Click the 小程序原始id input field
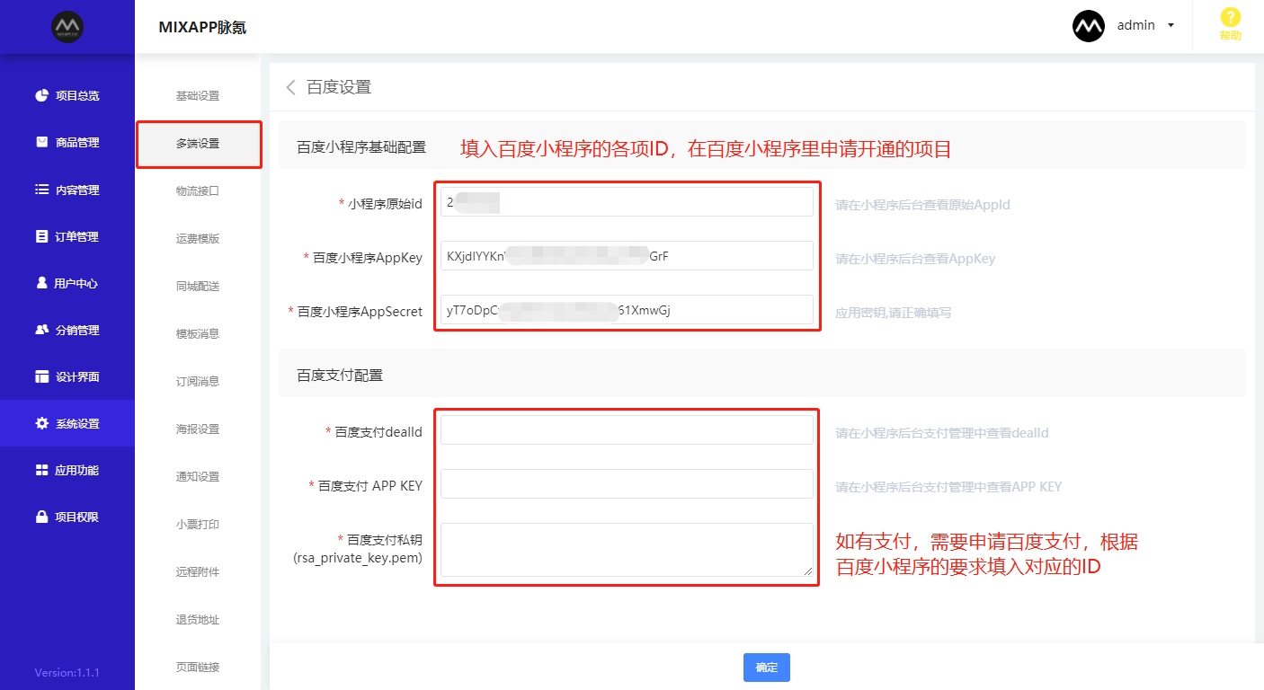Image resolution: width=1264 pixels, height=690 pixels. (x=627, y=202)
